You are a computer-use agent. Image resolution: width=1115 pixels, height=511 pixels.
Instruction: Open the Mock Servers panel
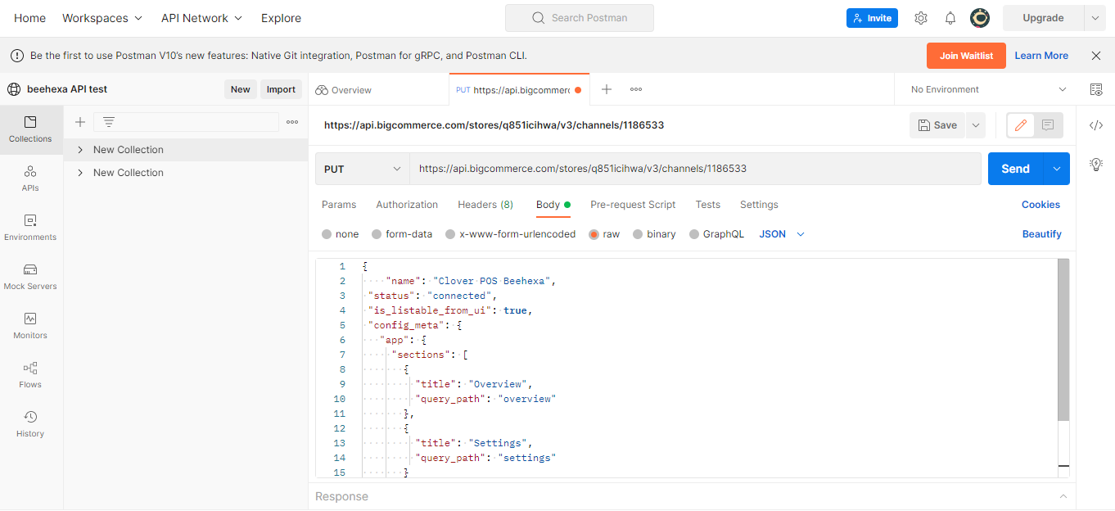(x=30, y=277)
